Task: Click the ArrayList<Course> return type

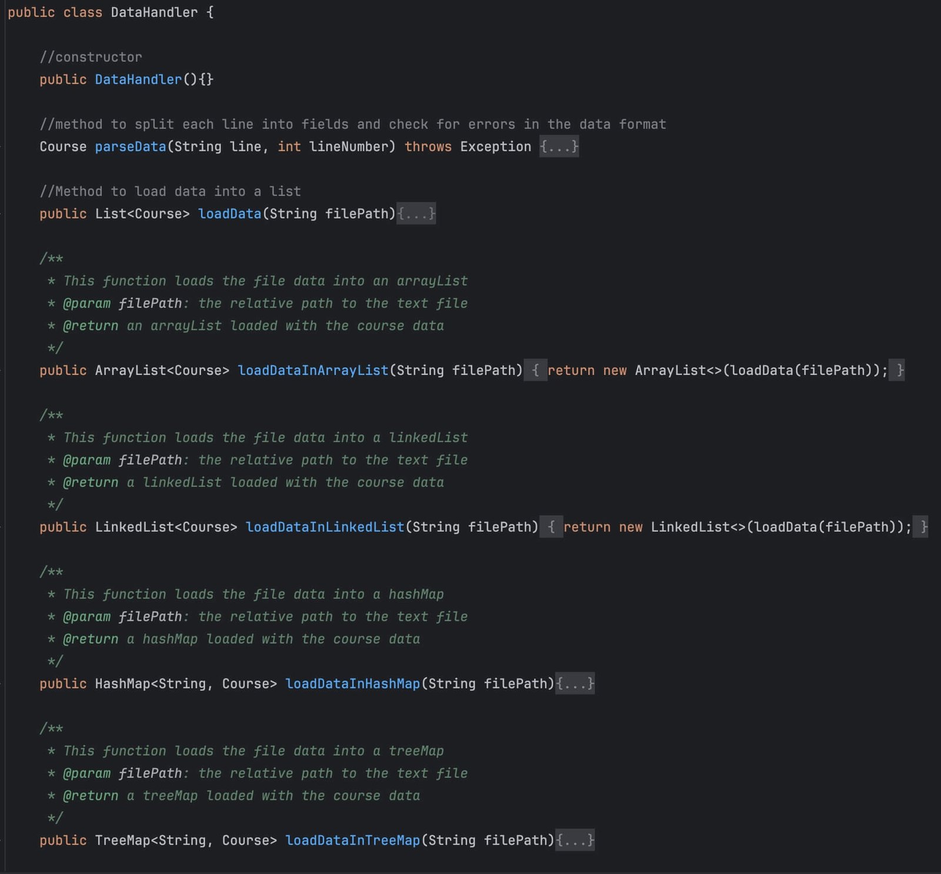Action: tap(162, 370)
